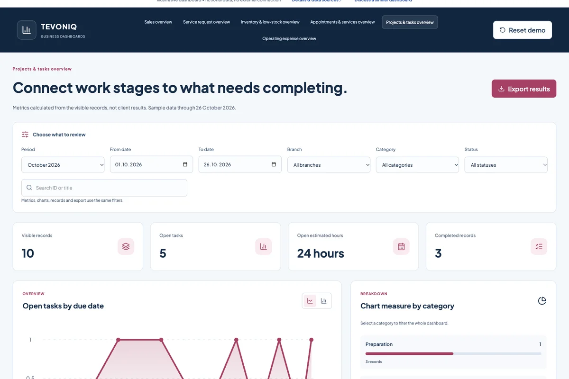Click the Metrics, charts, records filter note
The width and height of the screenshot is (569, 379).
coord(72,200)
